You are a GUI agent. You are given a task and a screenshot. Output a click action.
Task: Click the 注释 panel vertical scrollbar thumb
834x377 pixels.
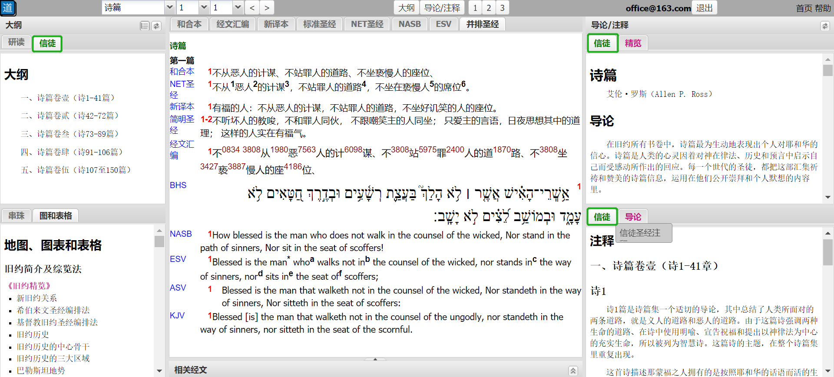827,252
